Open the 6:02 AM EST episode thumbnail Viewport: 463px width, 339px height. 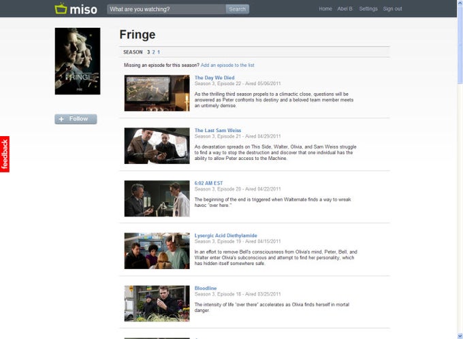(157, 199)
